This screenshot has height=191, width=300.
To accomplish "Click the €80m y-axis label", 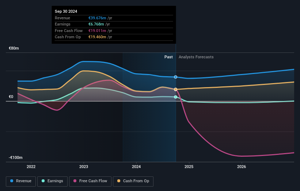I will [x=14, y=48].
